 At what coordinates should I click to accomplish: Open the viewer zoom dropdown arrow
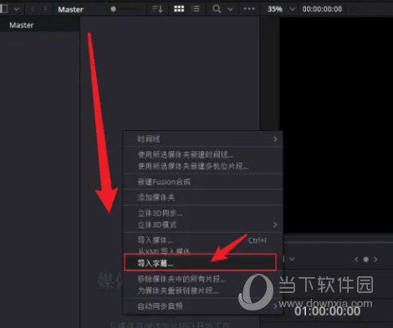click(x=292, y=9)
